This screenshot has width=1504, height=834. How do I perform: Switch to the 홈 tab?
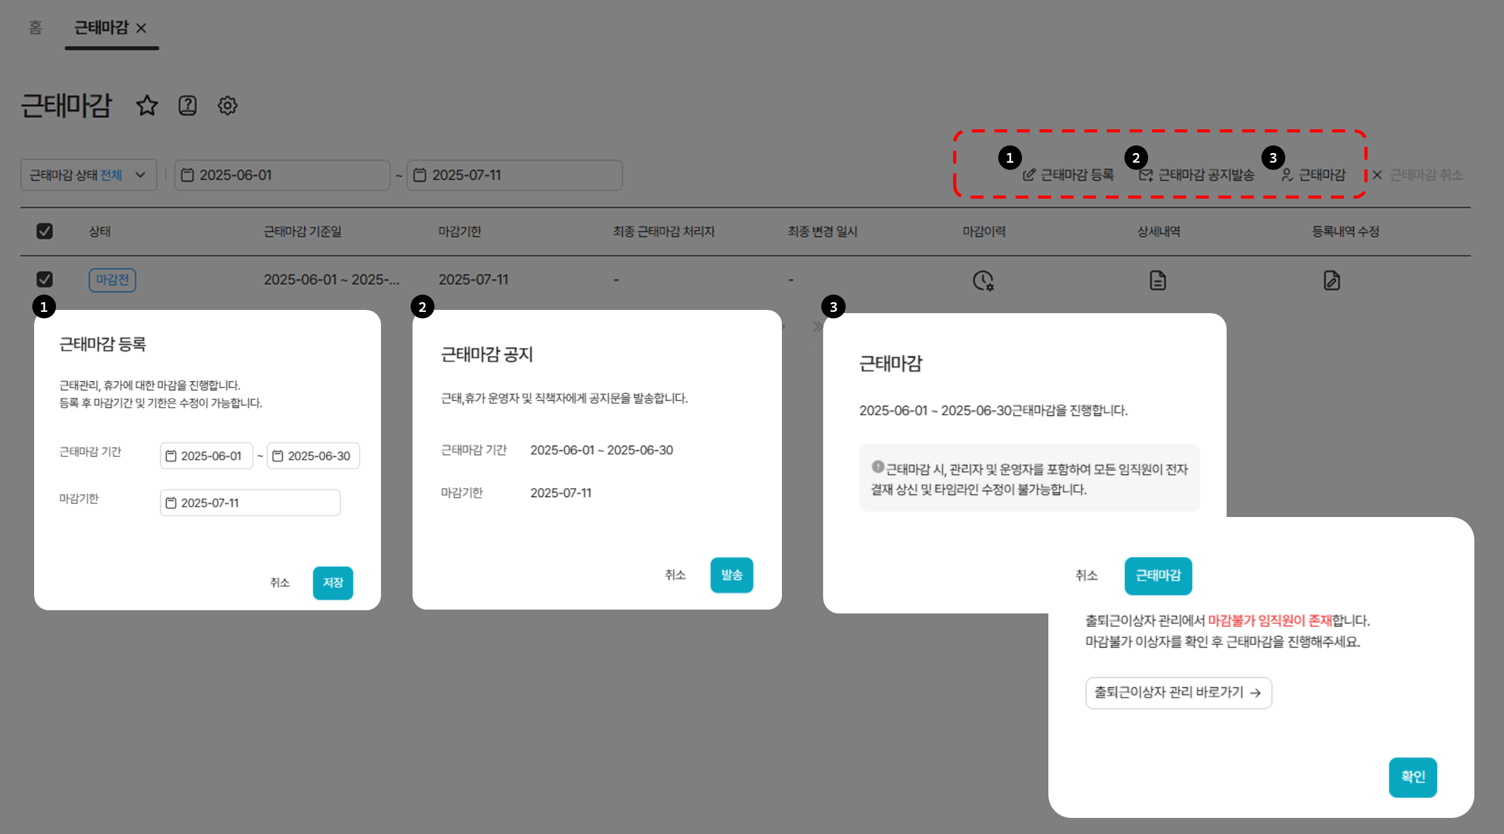[x=35, y=28]
